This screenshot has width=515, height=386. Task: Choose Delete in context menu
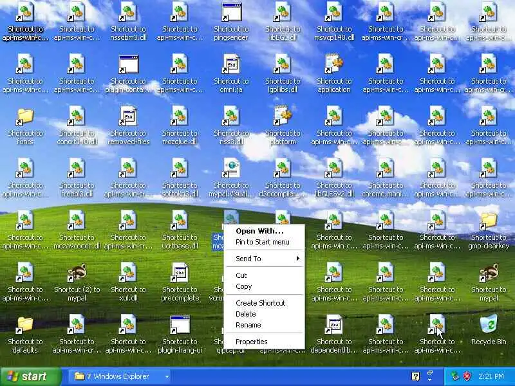click(x=265, y=314)
